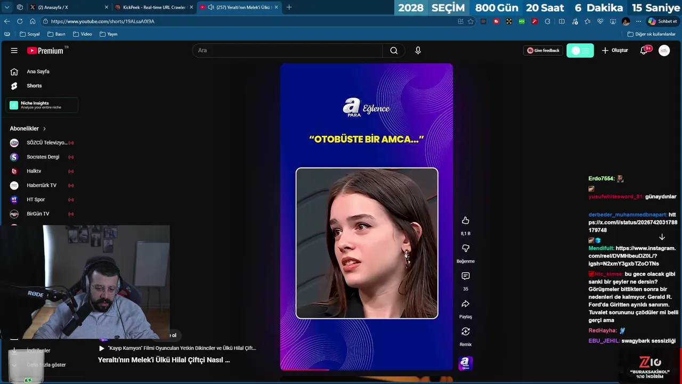Open the workspaces icon in tab bar
The width and height of the screenshot is (682, 384).
(x=20, y=7)
